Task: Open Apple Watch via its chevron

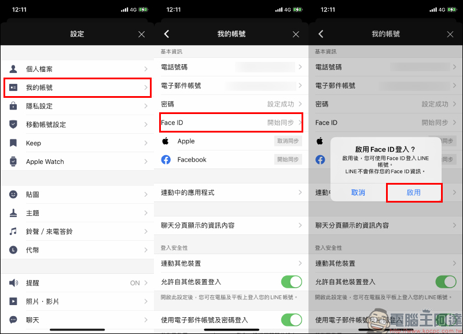Action: [x=146, y=162]
